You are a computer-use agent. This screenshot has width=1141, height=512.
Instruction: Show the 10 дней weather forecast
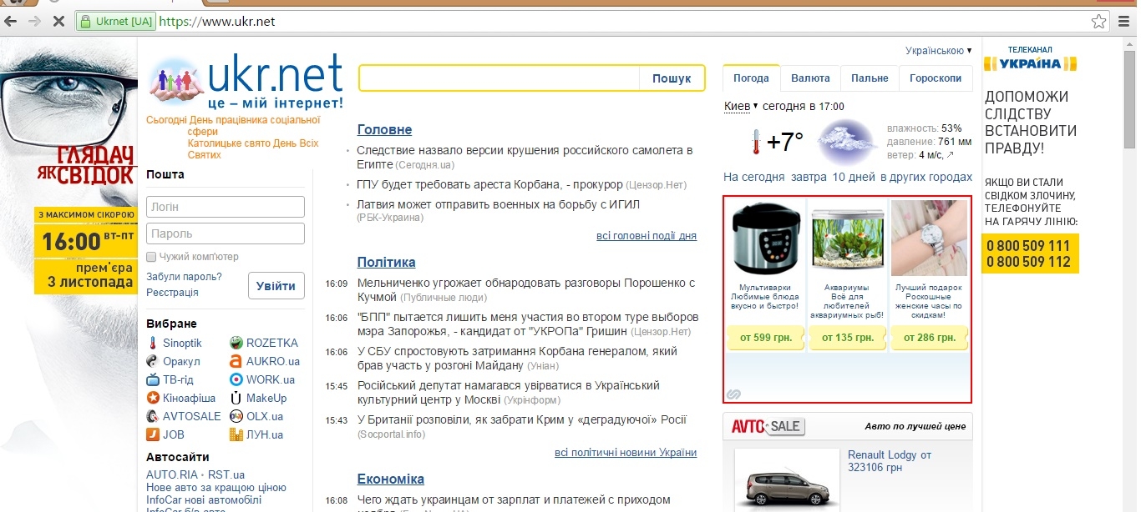pyautogui.click(x=854, y=177)
